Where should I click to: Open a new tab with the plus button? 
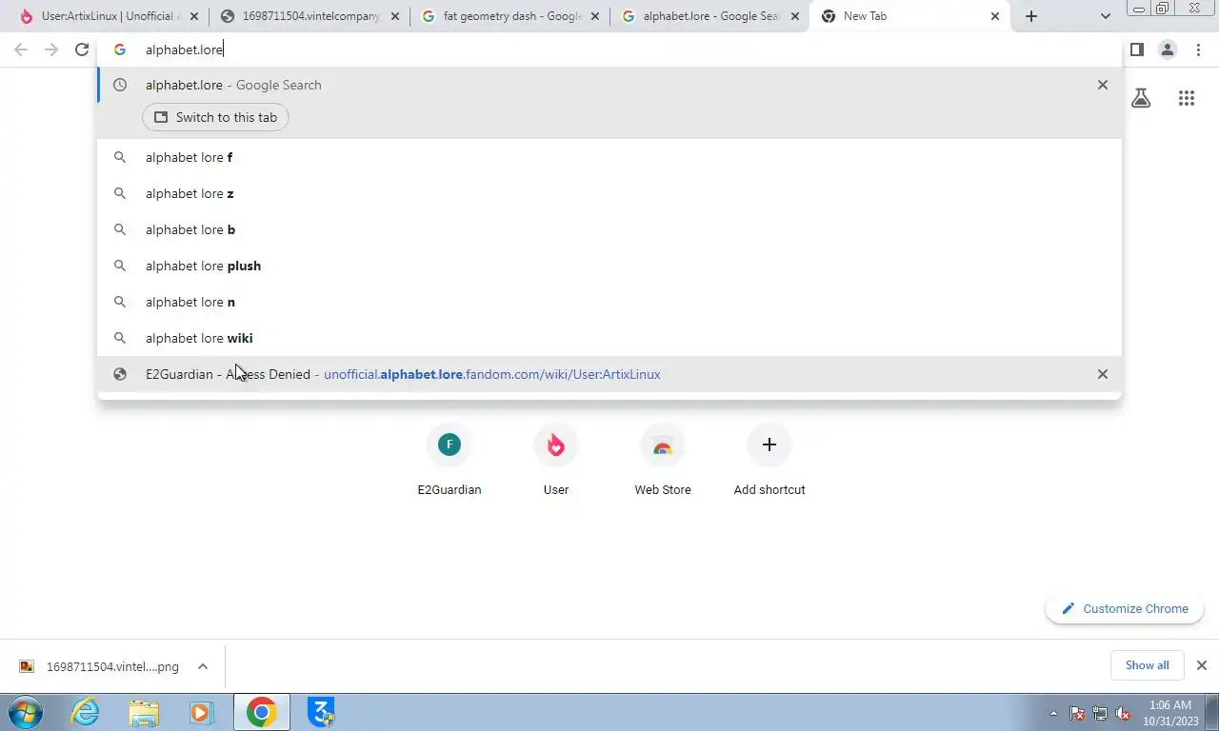pyautogui.click(x=1031, y=16)
